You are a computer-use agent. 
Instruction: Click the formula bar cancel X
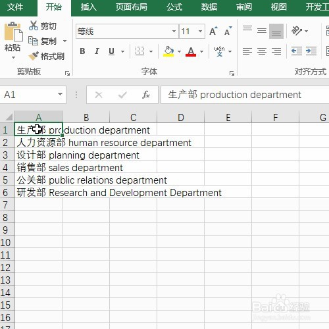[x=99, y=95]
